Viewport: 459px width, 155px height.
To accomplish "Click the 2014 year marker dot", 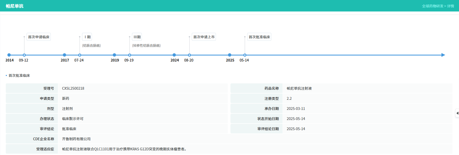I will tap(9, 55).
